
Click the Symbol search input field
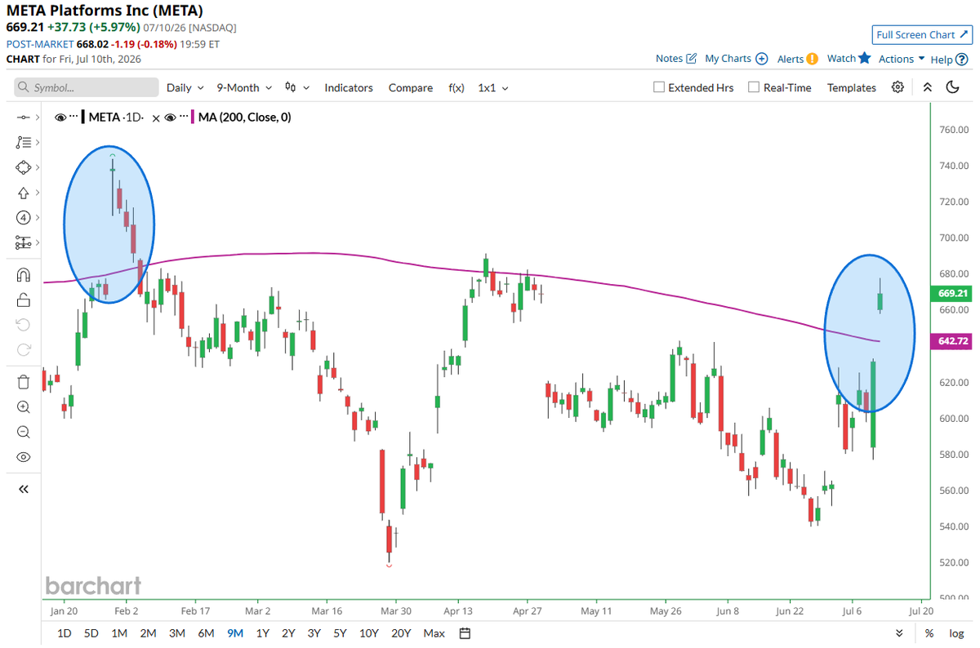(x=87, y=87)
